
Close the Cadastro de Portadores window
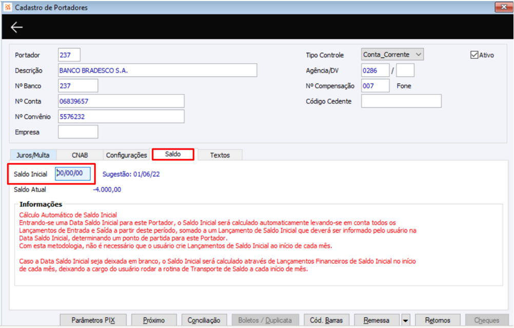click(504, 7)
